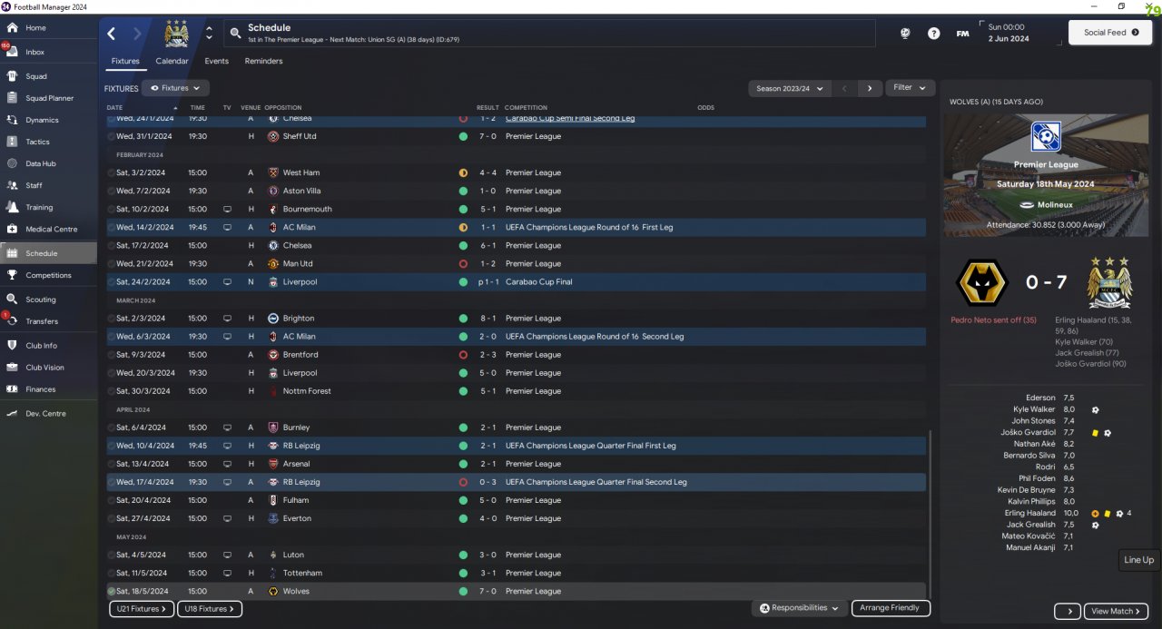Screen dimensions: 1162x629
Task: Toggle the circle beside Brighton fixture date
Action: (112, 319)
